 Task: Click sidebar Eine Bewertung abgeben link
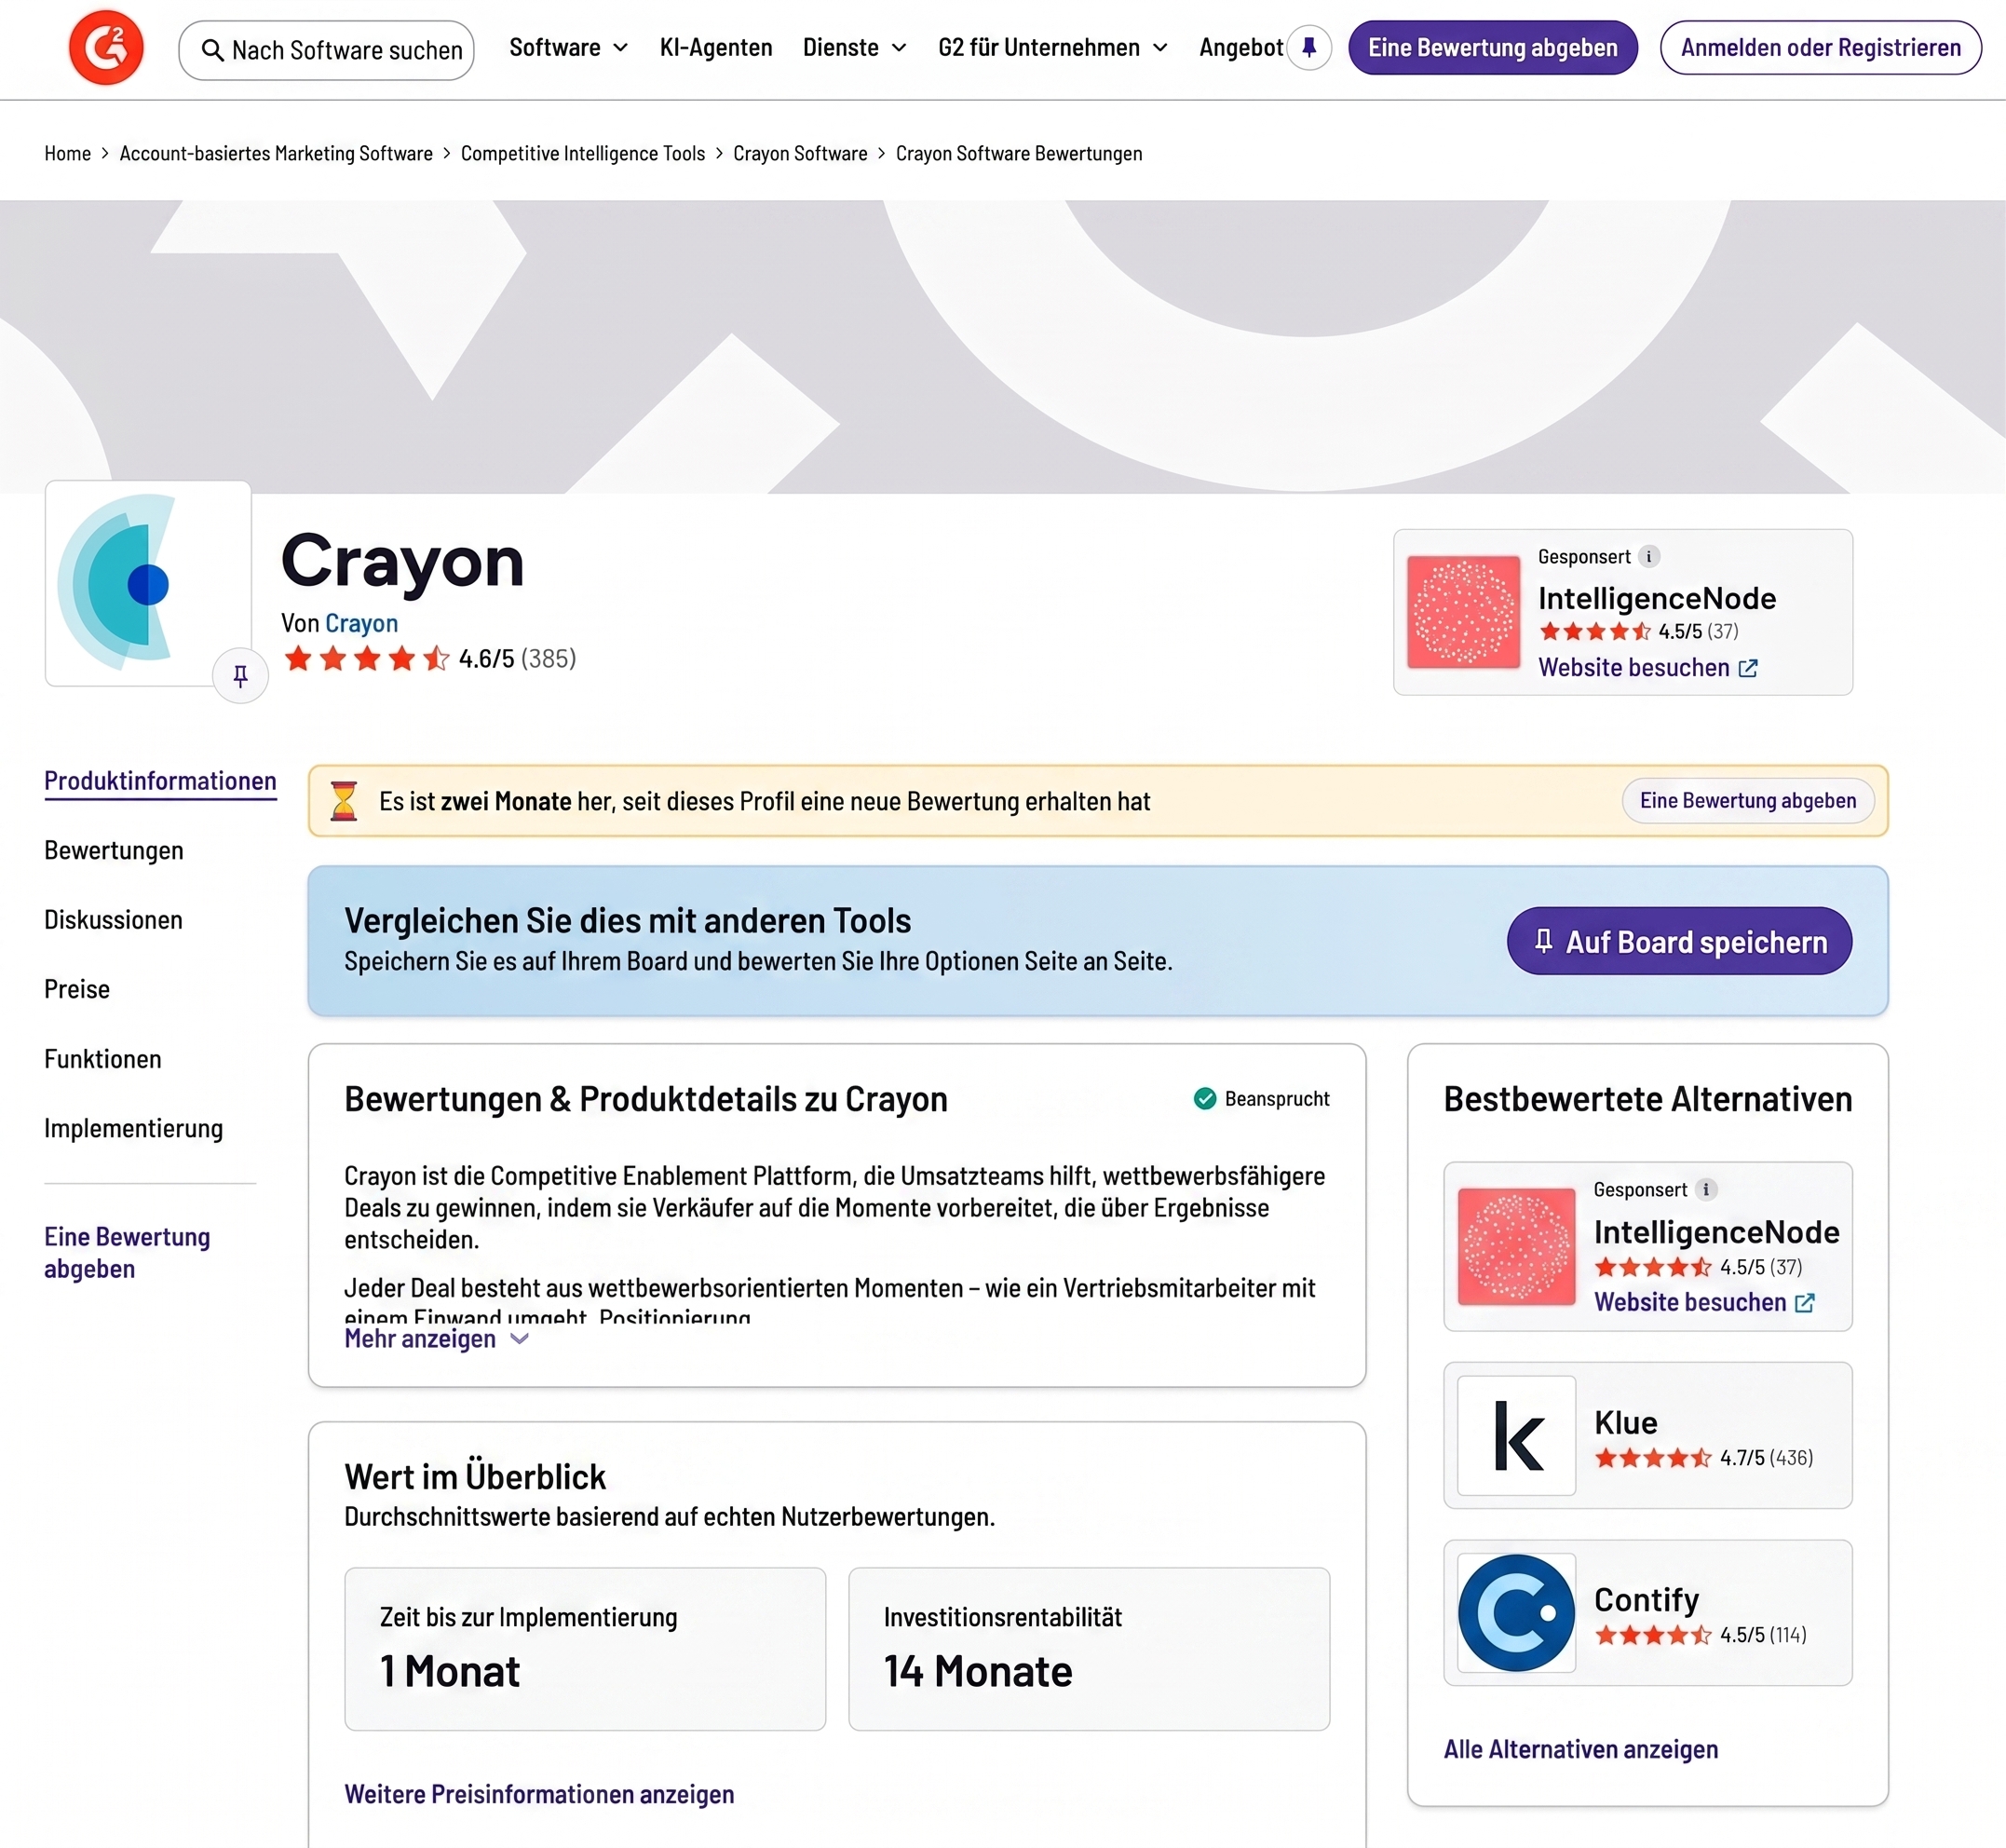127,1253
